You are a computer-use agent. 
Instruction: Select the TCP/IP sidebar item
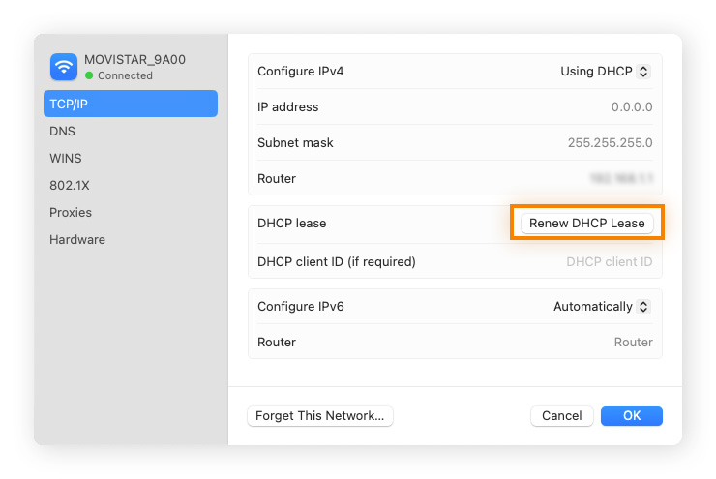[x=131, y=104]
